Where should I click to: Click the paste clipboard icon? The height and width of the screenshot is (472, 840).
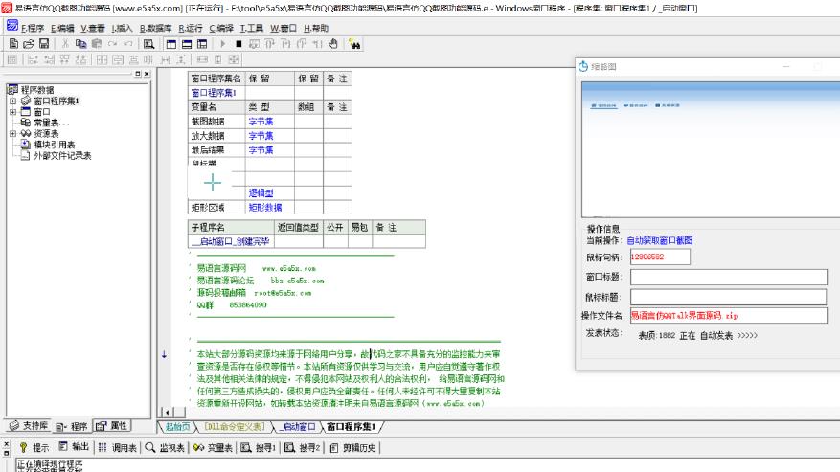tap(97, 43)
